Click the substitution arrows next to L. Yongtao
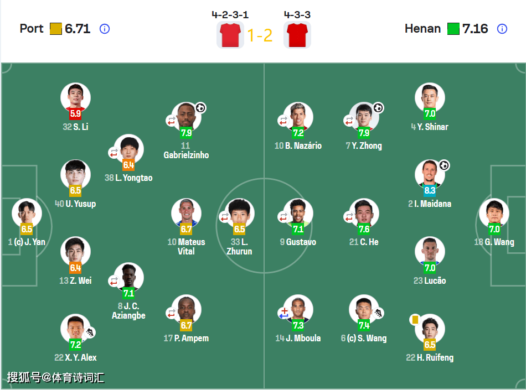The width and height of the screenshot is (526, 390). coord(114,152)
